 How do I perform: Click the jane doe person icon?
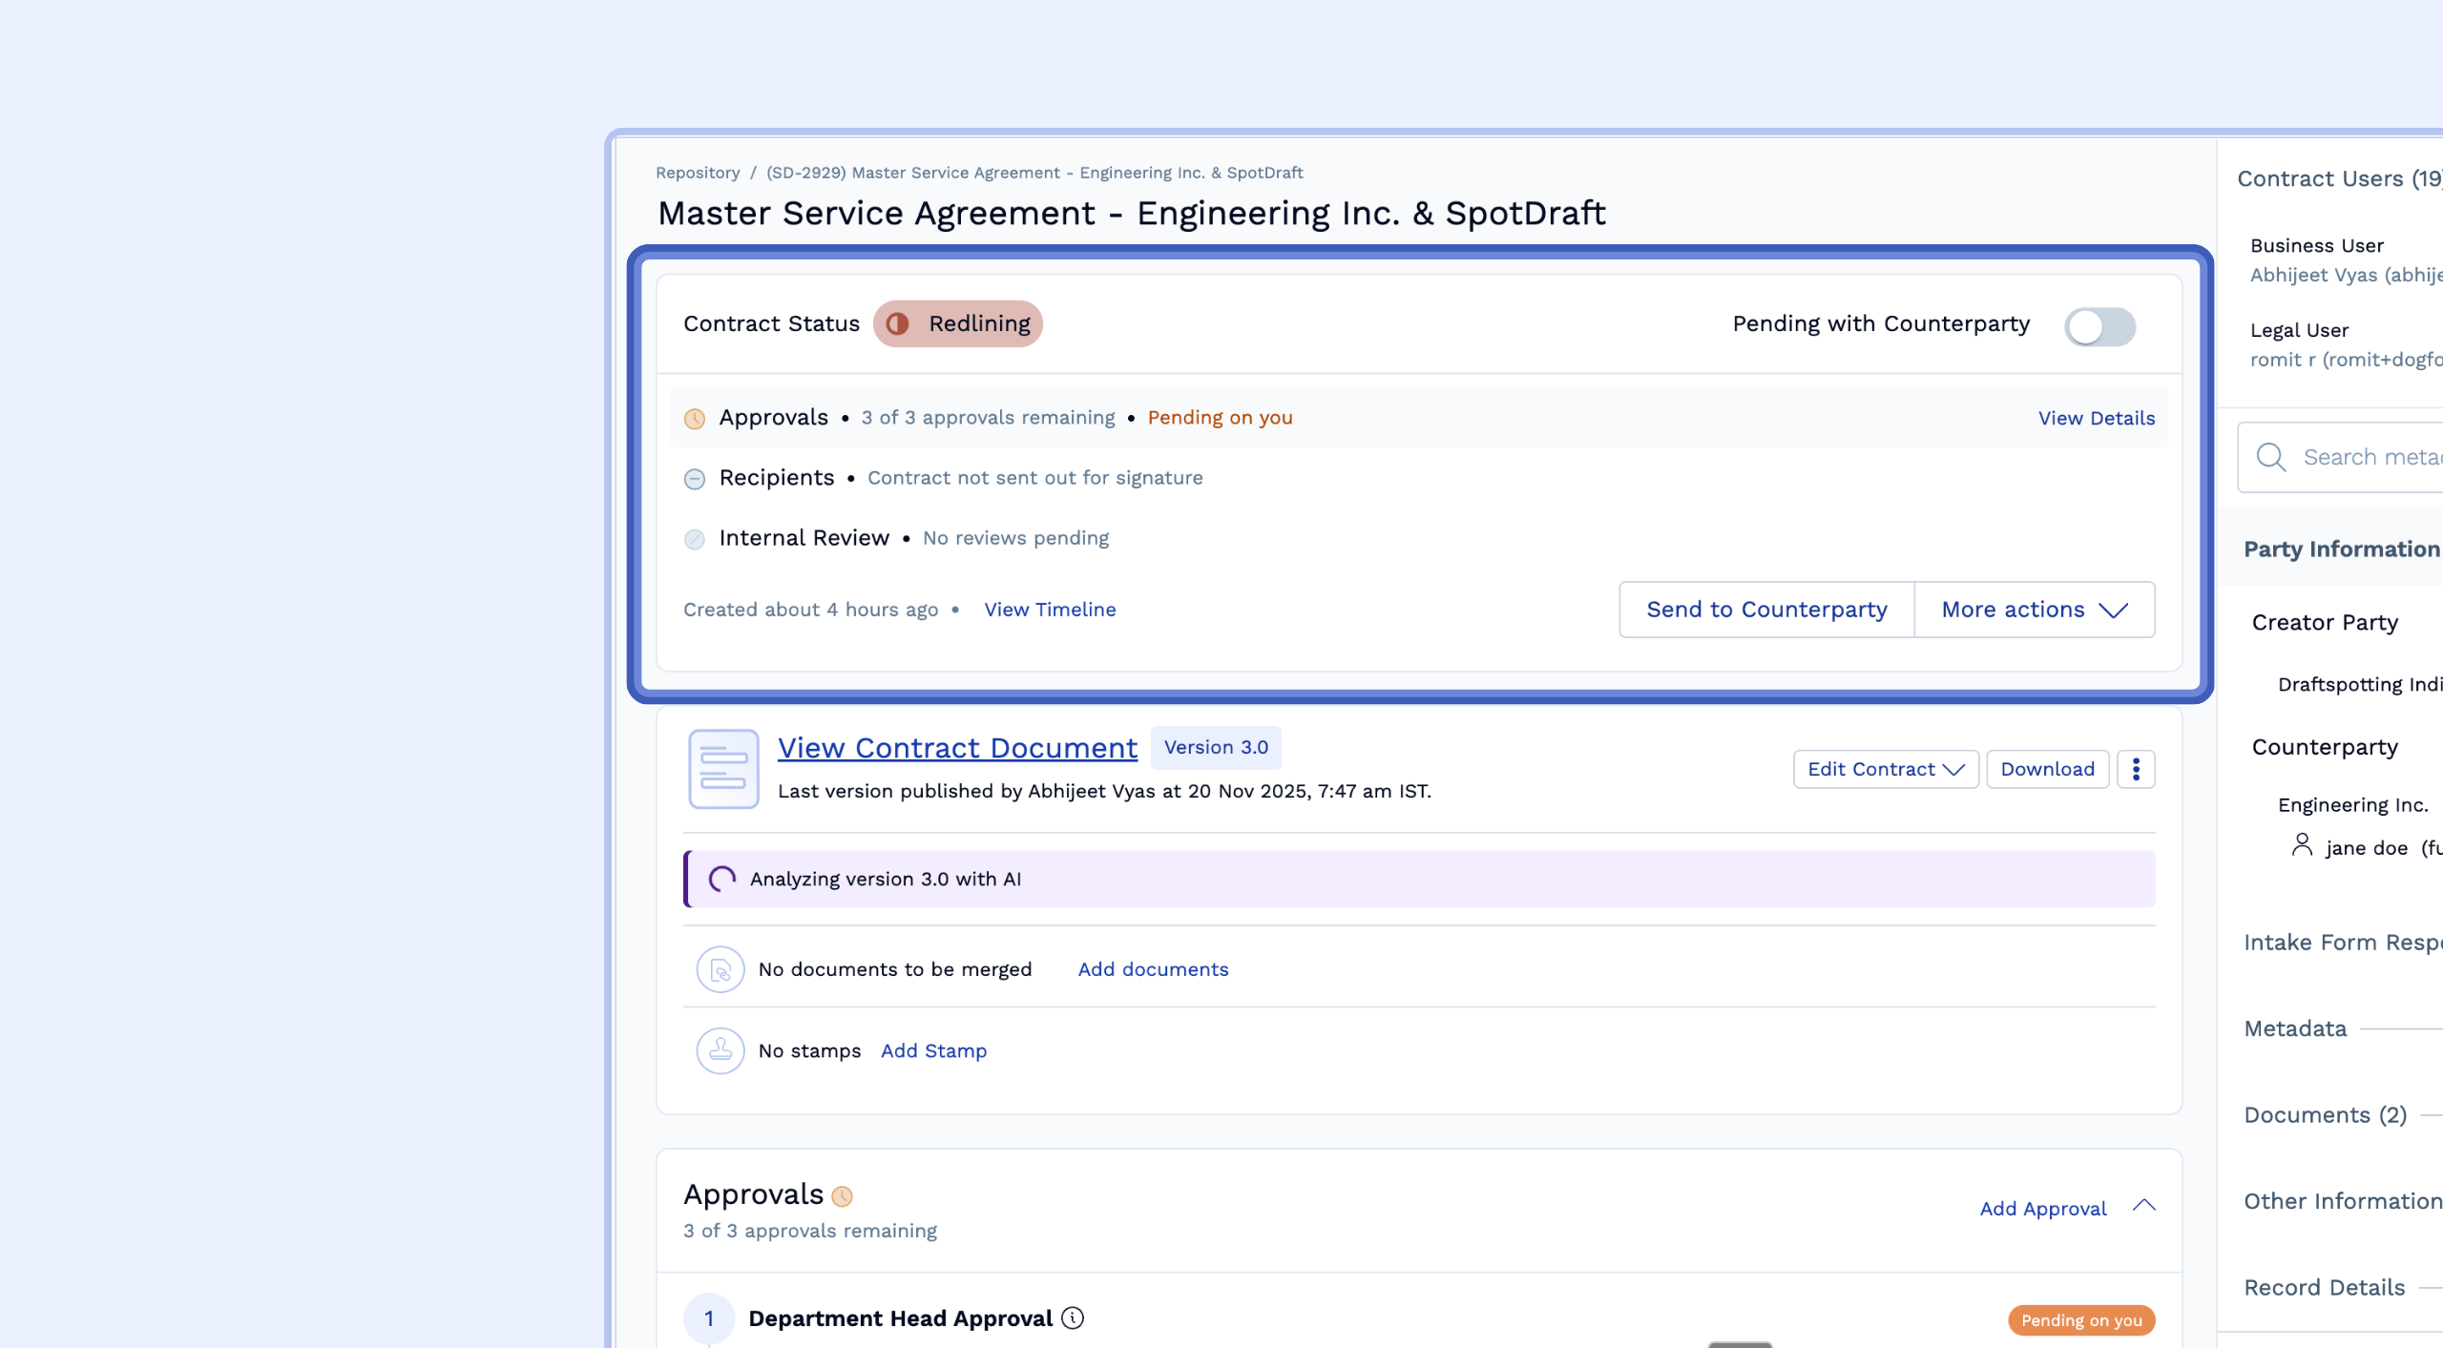(x=2302, y=845)
